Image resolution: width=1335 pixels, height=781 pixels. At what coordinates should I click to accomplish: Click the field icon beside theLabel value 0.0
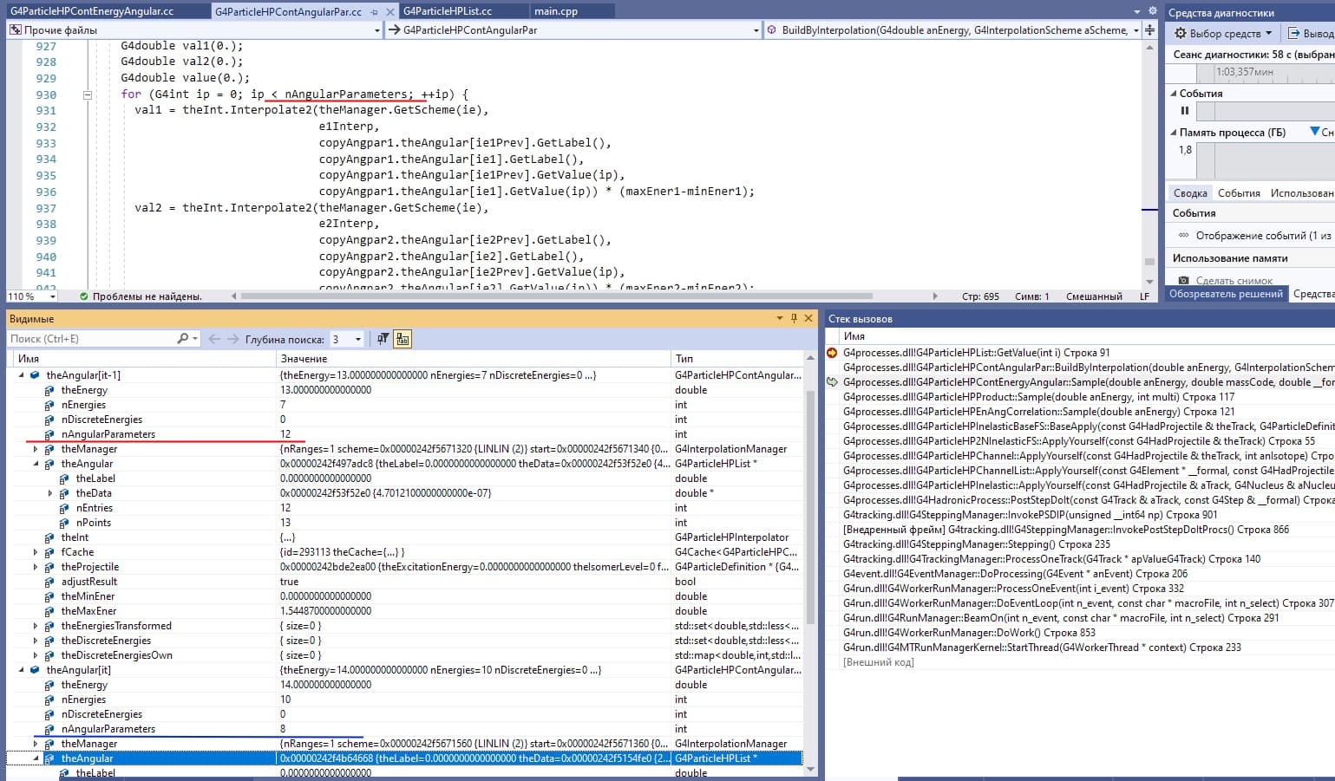(x=65, y=478)
